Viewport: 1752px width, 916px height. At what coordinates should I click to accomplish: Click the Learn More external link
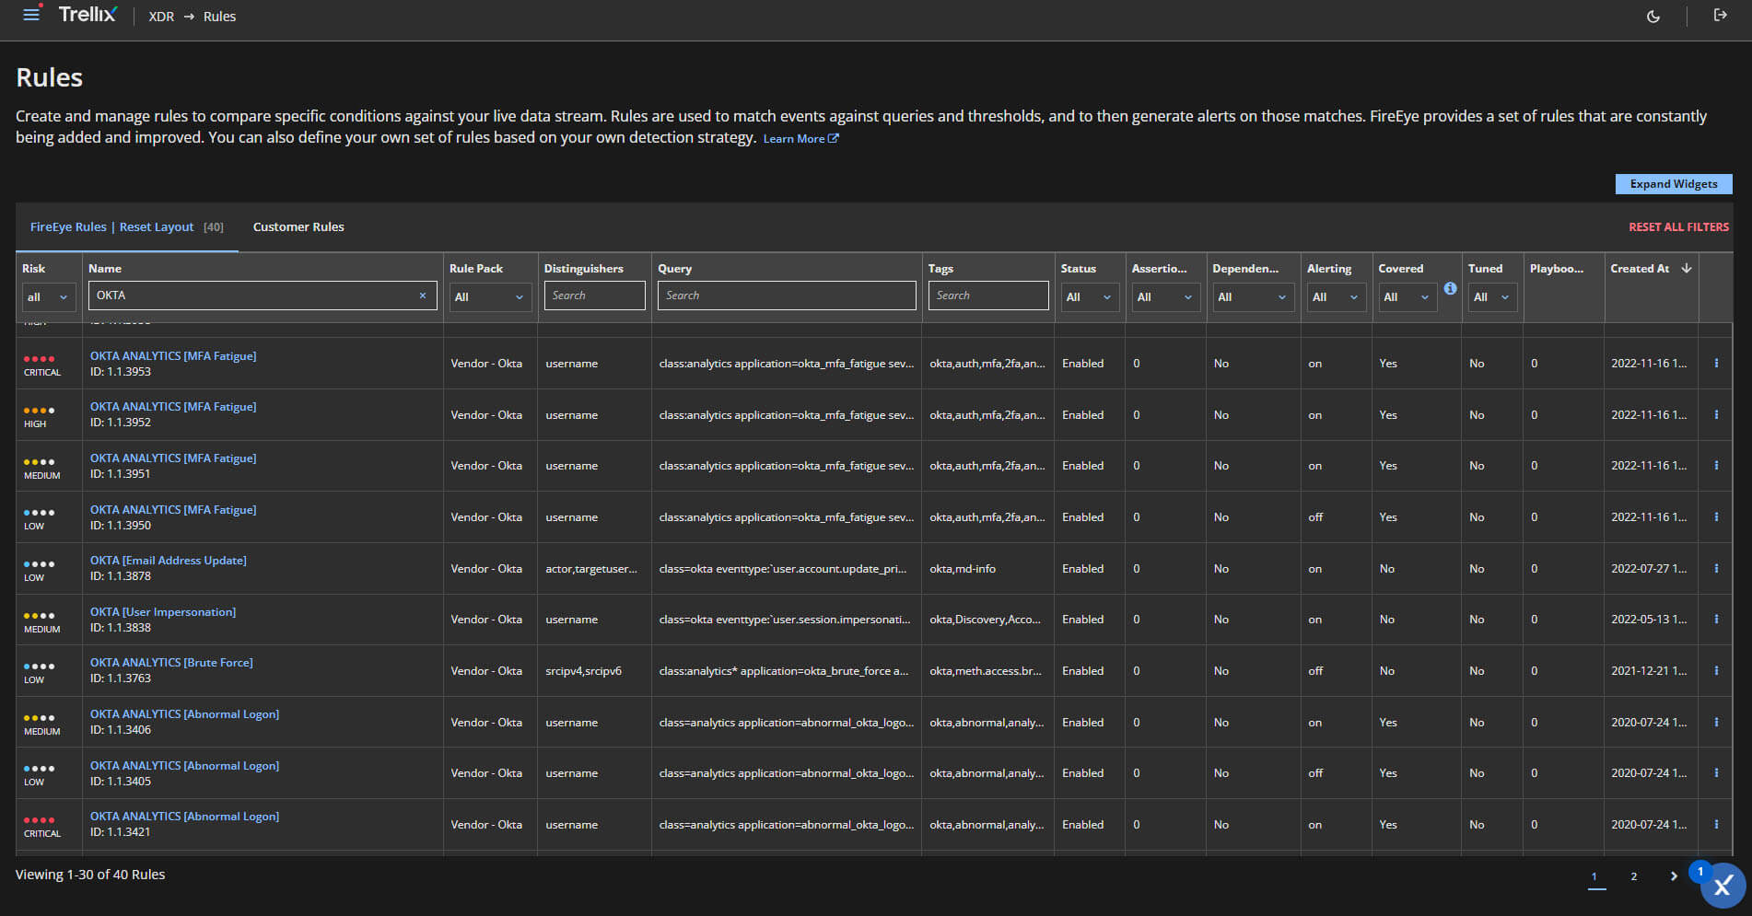click(800, 139)
